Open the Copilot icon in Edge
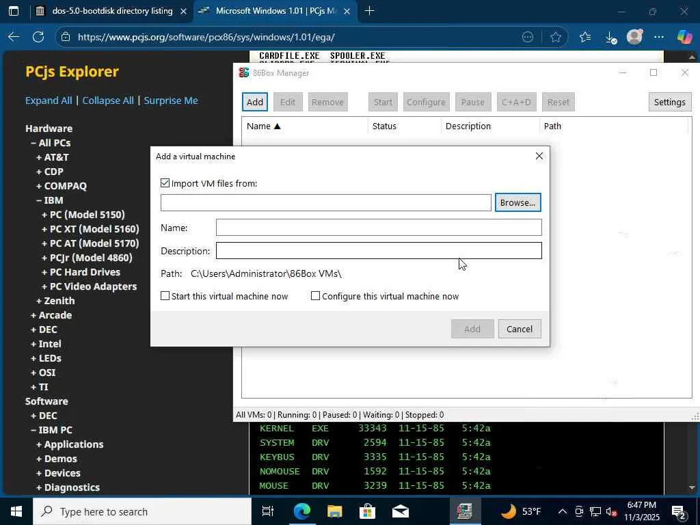 (x=684, y=37)
